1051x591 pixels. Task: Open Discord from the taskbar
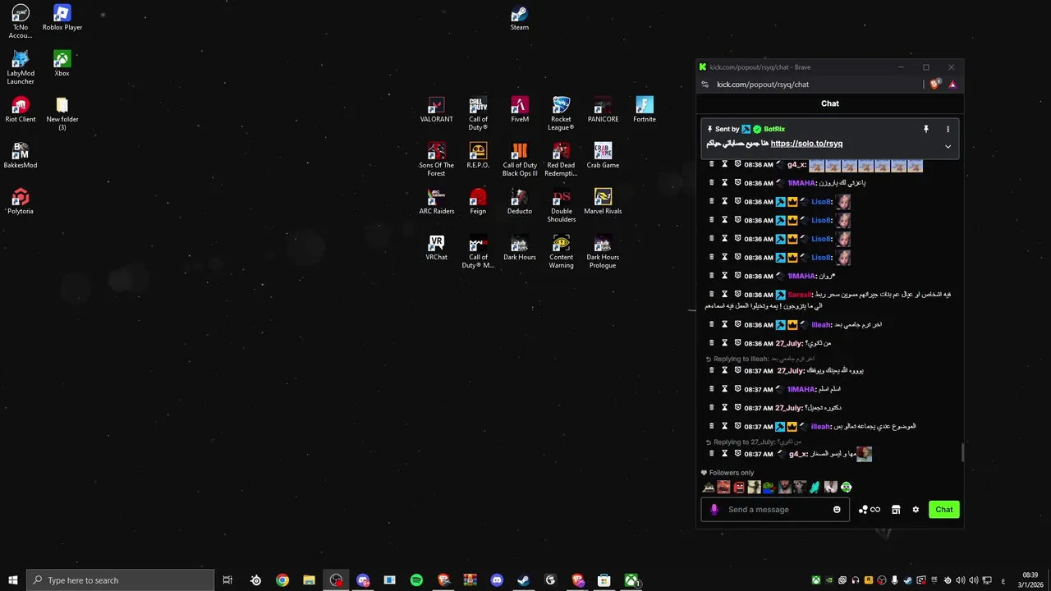tap(497, 580)
